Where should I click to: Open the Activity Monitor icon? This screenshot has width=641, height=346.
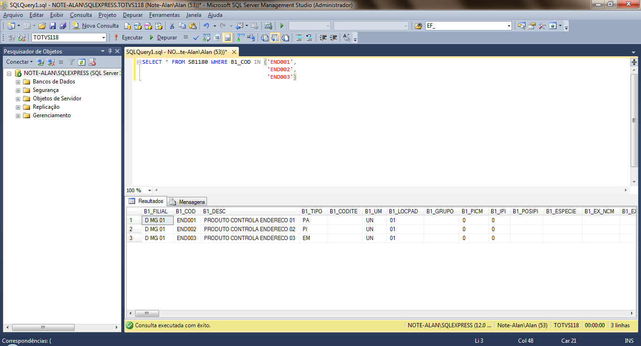pos(268,26)
